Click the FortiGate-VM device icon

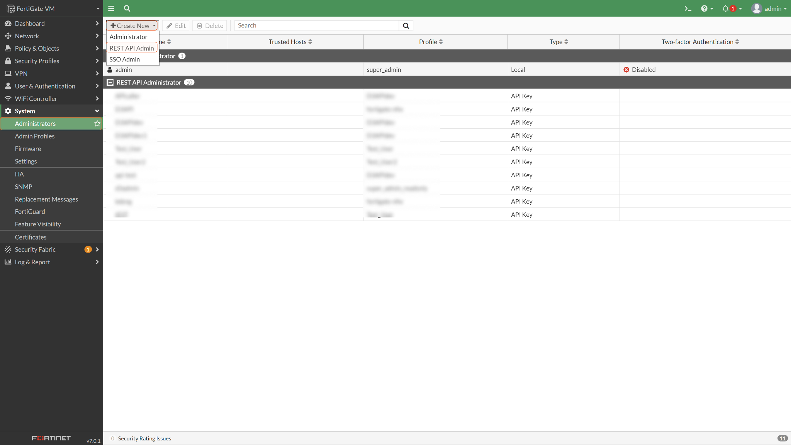tap(10, 8)
